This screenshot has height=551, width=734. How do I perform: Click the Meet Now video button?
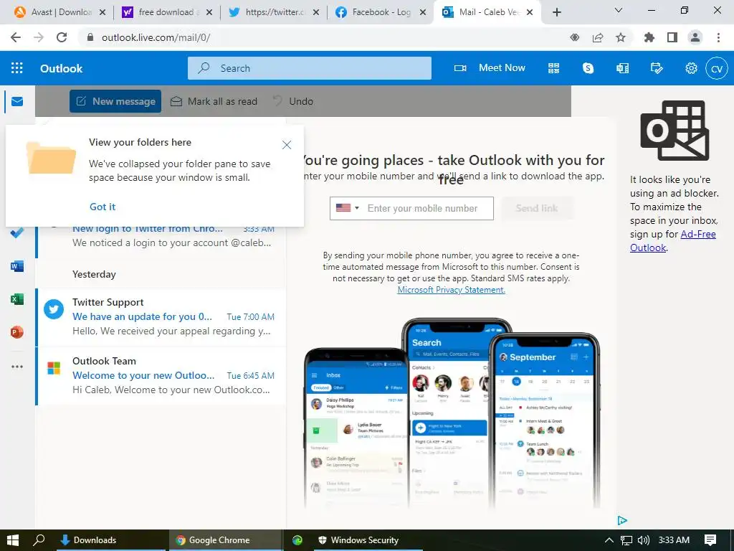490,68
